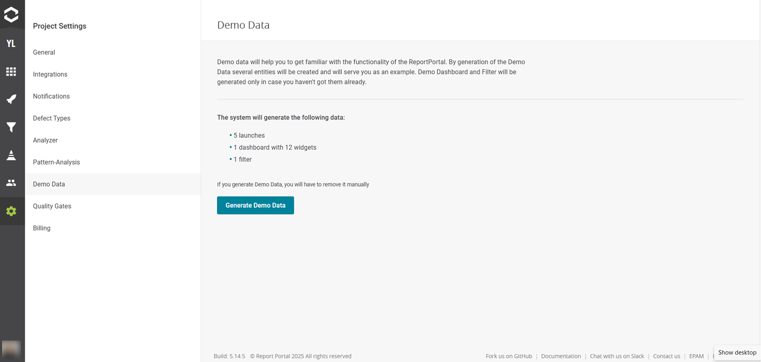The height and width of the screenshot is (362, 761).
Task: Click the Generate Demo Data button
Action: [x=255, y=205]
